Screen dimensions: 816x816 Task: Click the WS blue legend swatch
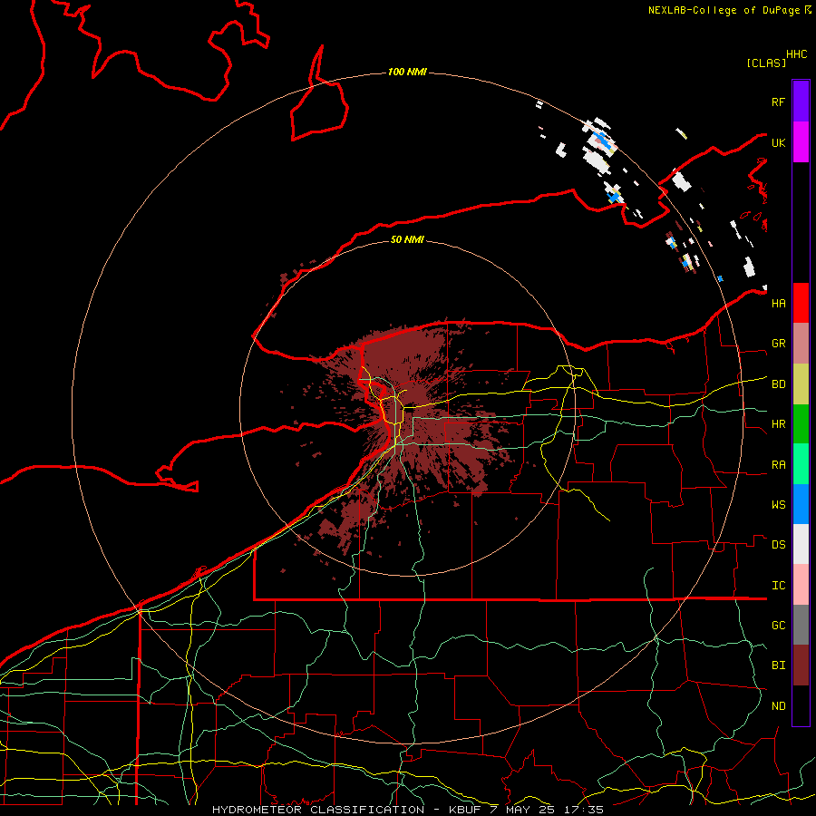801,504
